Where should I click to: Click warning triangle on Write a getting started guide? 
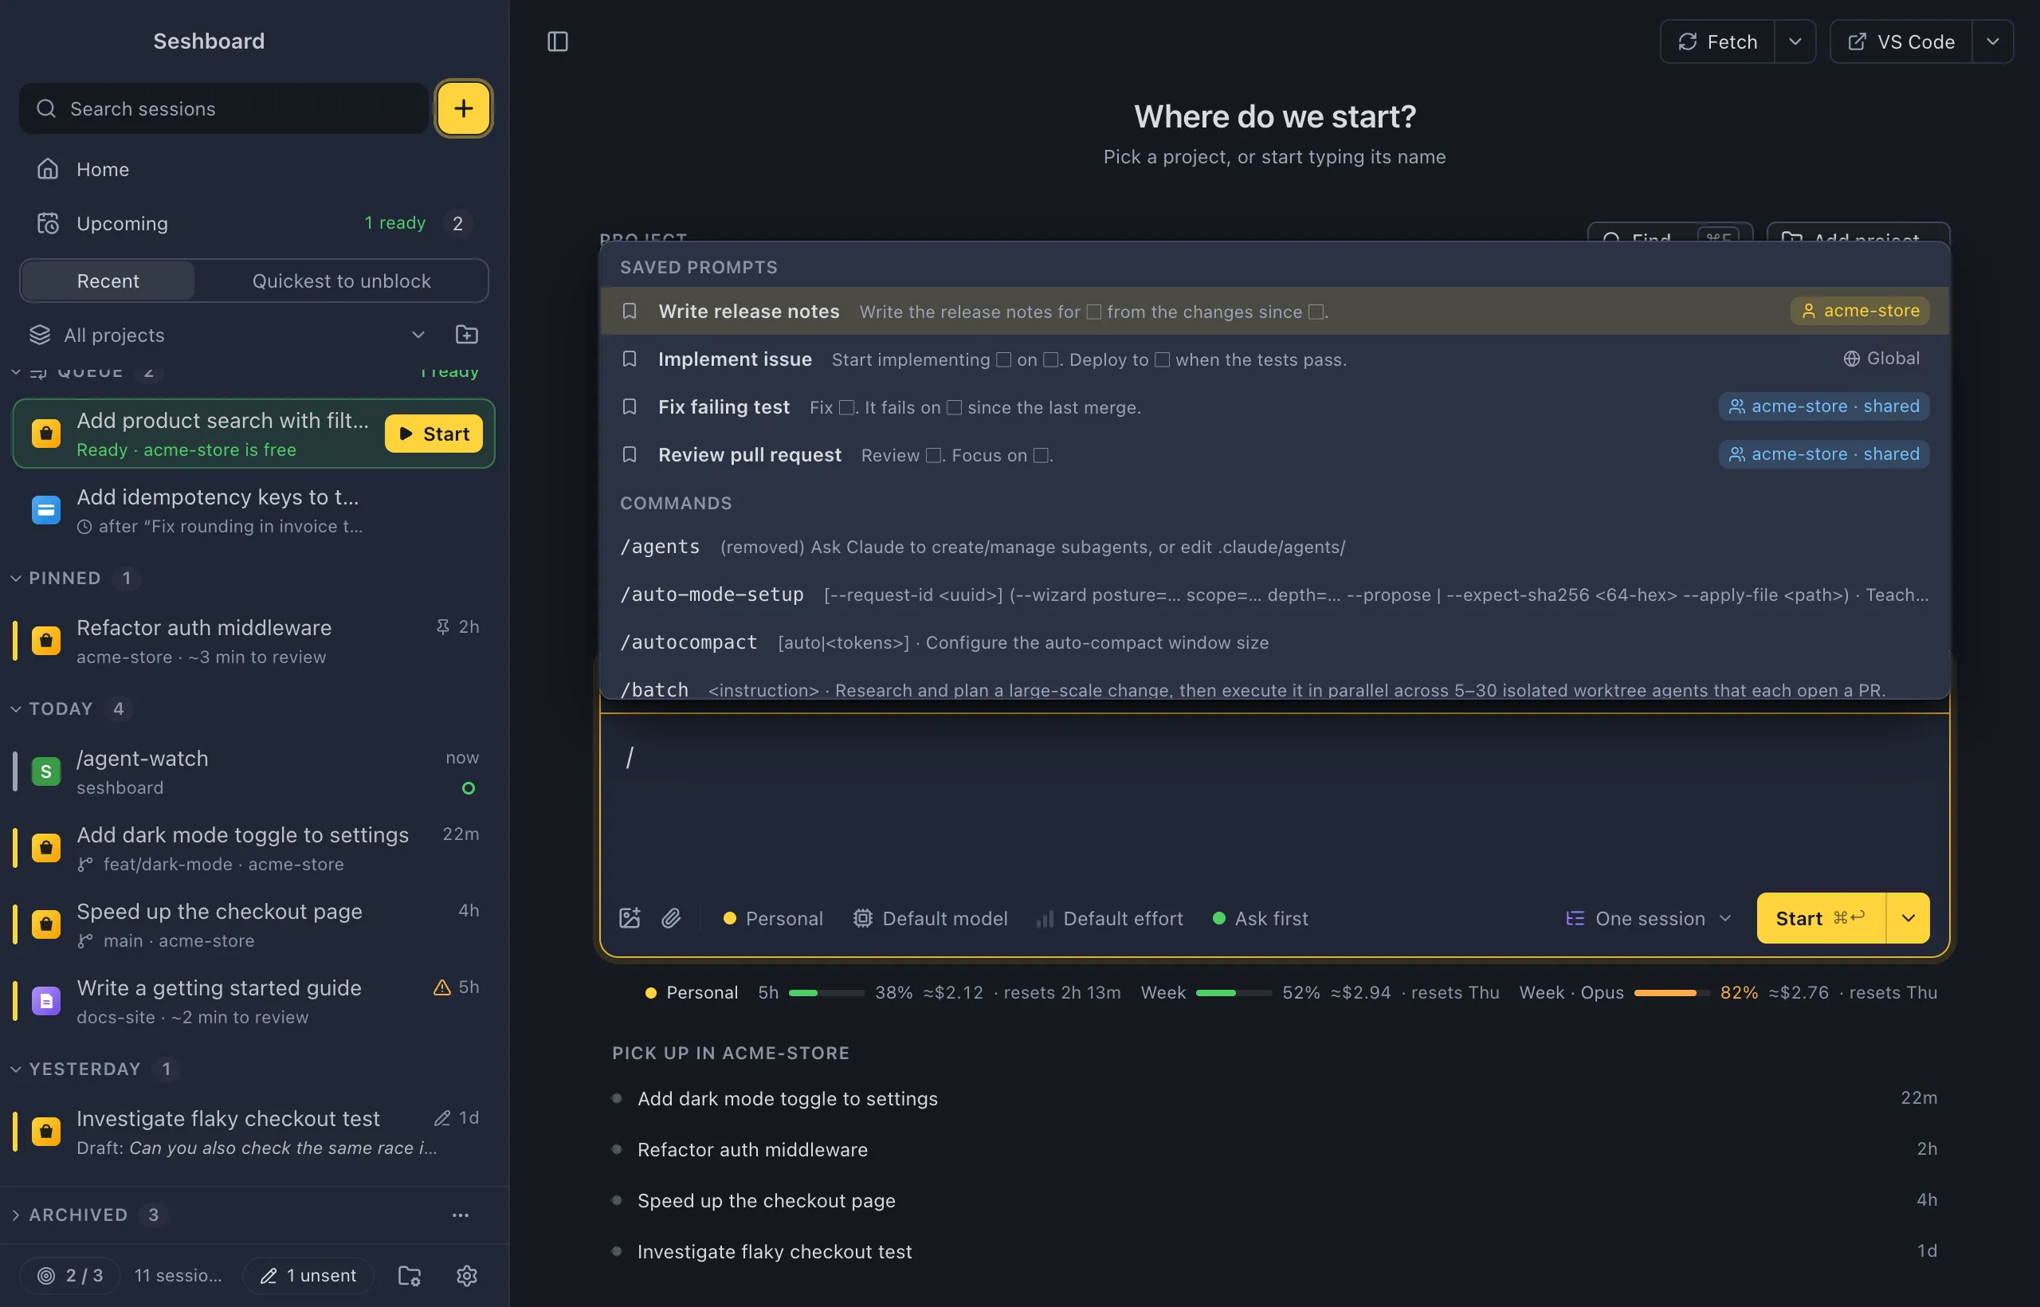point(442,987)
